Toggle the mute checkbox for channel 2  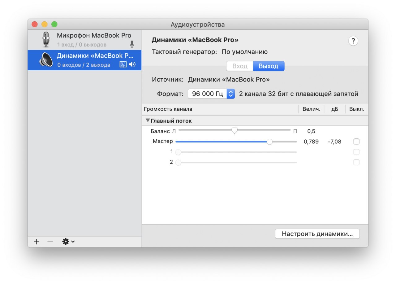pos(356,162)
